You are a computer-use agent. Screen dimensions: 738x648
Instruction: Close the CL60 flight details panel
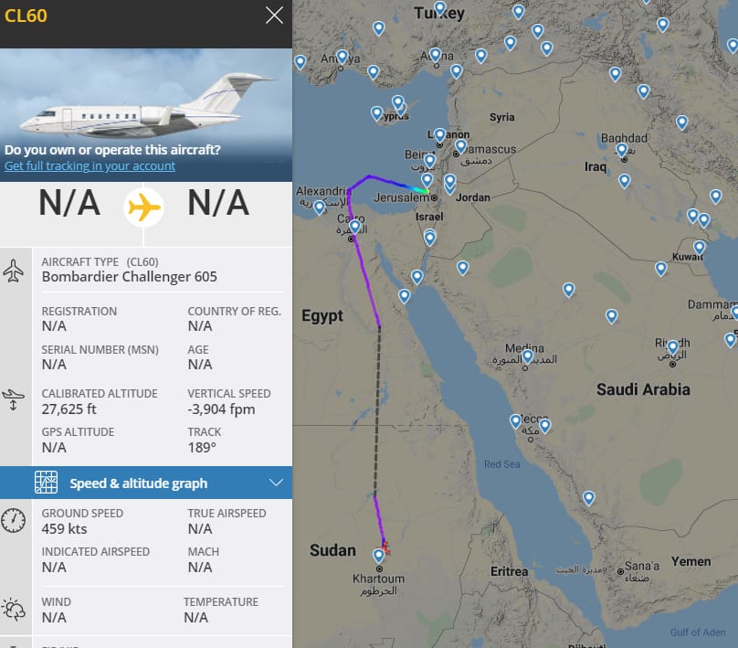pyautogui.click(x=273, y=16)
